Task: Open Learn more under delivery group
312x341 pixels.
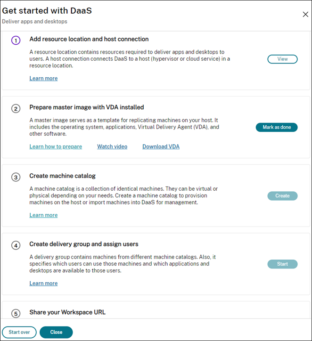Action: click(x=43, y=284)
